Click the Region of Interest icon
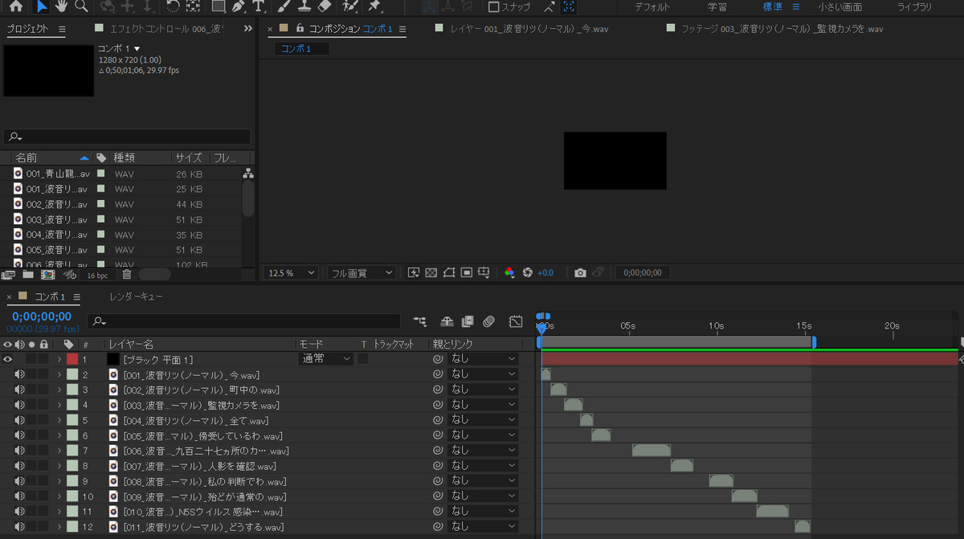The image size is (964, 539). coord(467,273)
